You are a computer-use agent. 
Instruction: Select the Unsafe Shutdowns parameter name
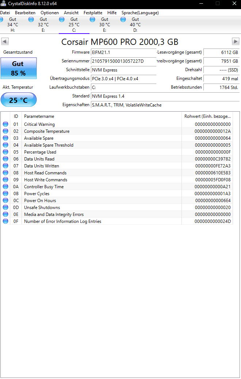click(42, 208)
